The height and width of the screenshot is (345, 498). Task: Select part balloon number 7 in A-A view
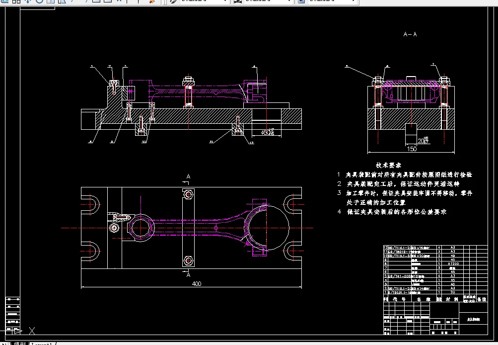point(432,65)
